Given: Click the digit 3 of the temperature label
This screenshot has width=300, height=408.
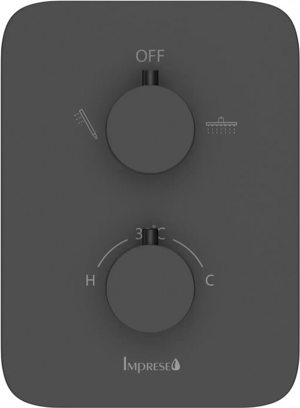Looking at the screenshot, I should pos(139,234).
